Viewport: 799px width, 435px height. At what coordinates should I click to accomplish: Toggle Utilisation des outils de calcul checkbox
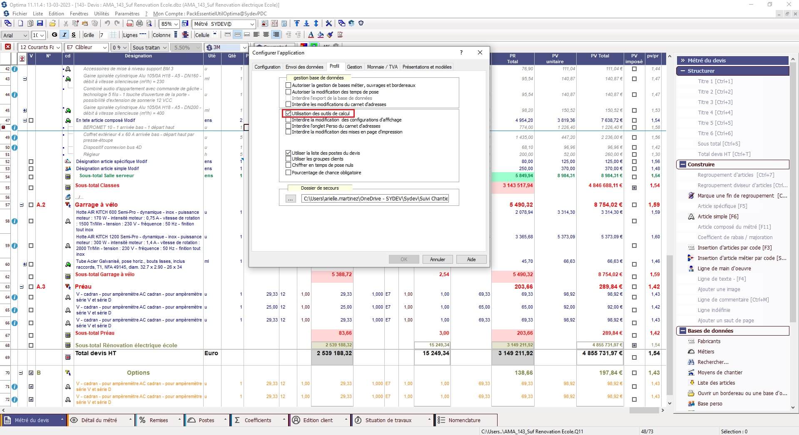tap(288, 113)
